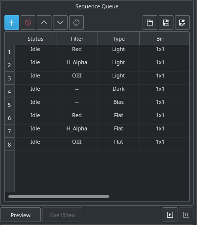Remove the selected job with the red prohibit icon

(28, 23)
